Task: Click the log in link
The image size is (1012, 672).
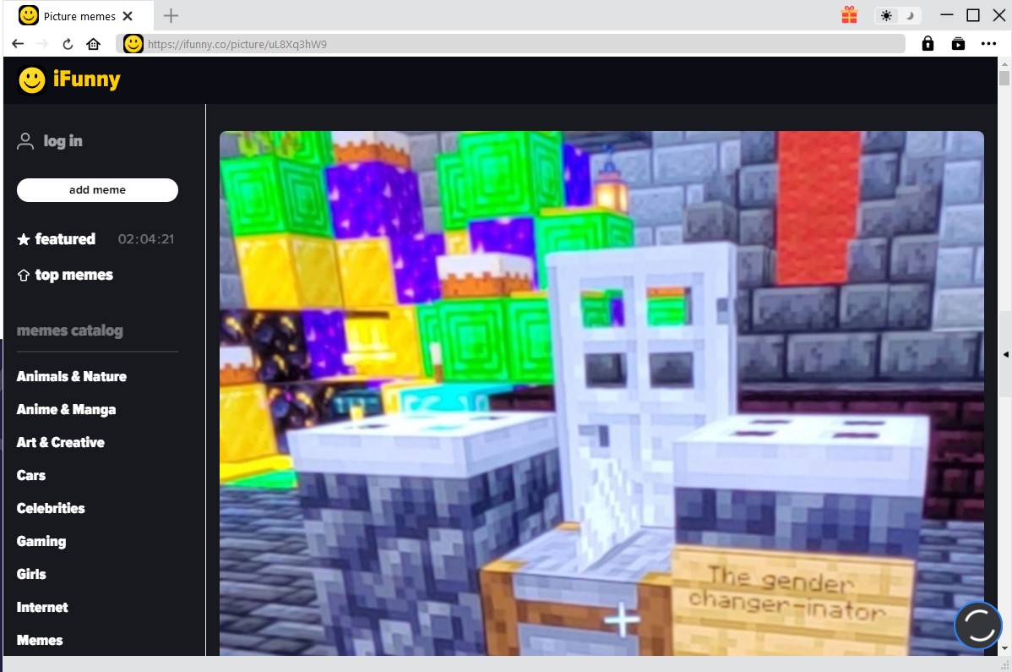Action: click(63, 141)
